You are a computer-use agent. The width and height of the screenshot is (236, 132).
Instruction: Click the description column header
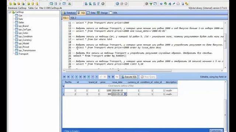coord(171,82)
